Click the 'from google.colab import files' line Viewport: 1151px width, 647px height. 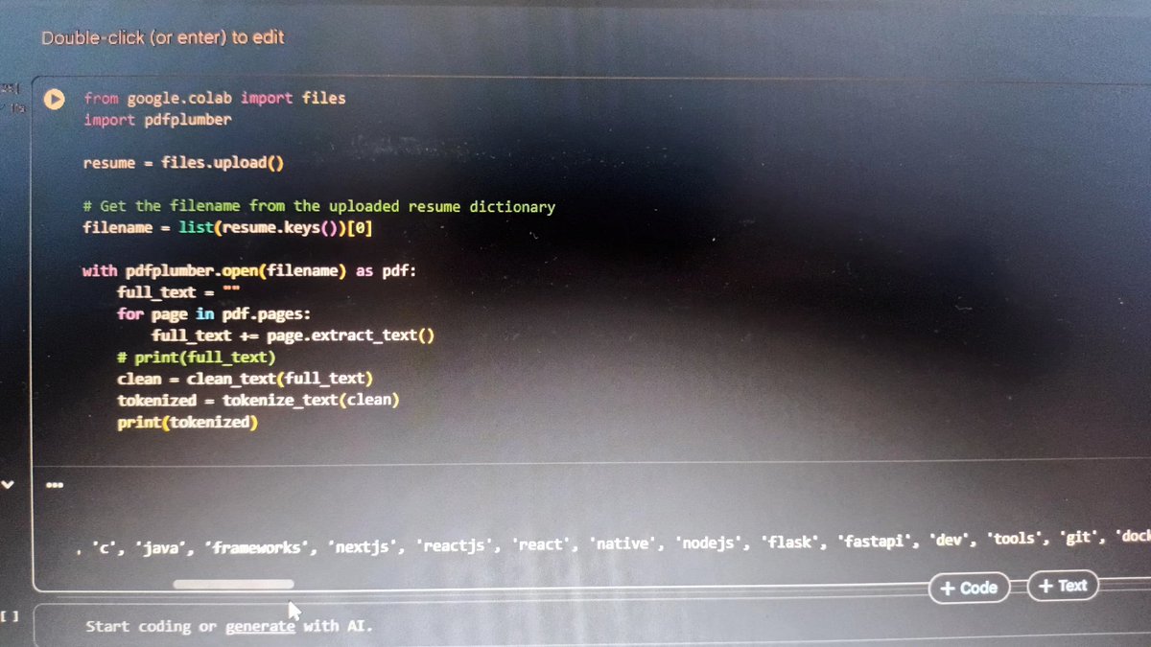[x=215, y=98]
